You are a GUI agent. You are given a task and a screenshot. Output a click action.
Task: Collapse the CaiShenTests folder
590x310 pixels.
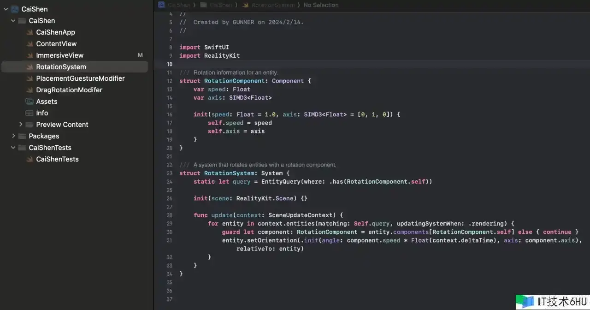[13, 148]
